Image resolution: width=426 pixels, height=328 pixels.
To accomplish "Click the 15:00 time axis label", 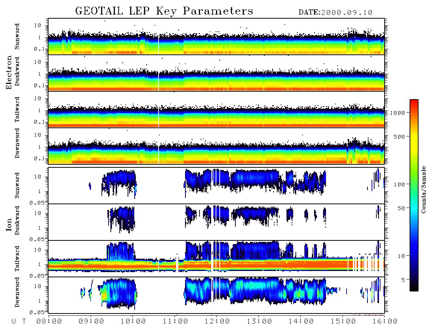I will [x=343, y=322].
